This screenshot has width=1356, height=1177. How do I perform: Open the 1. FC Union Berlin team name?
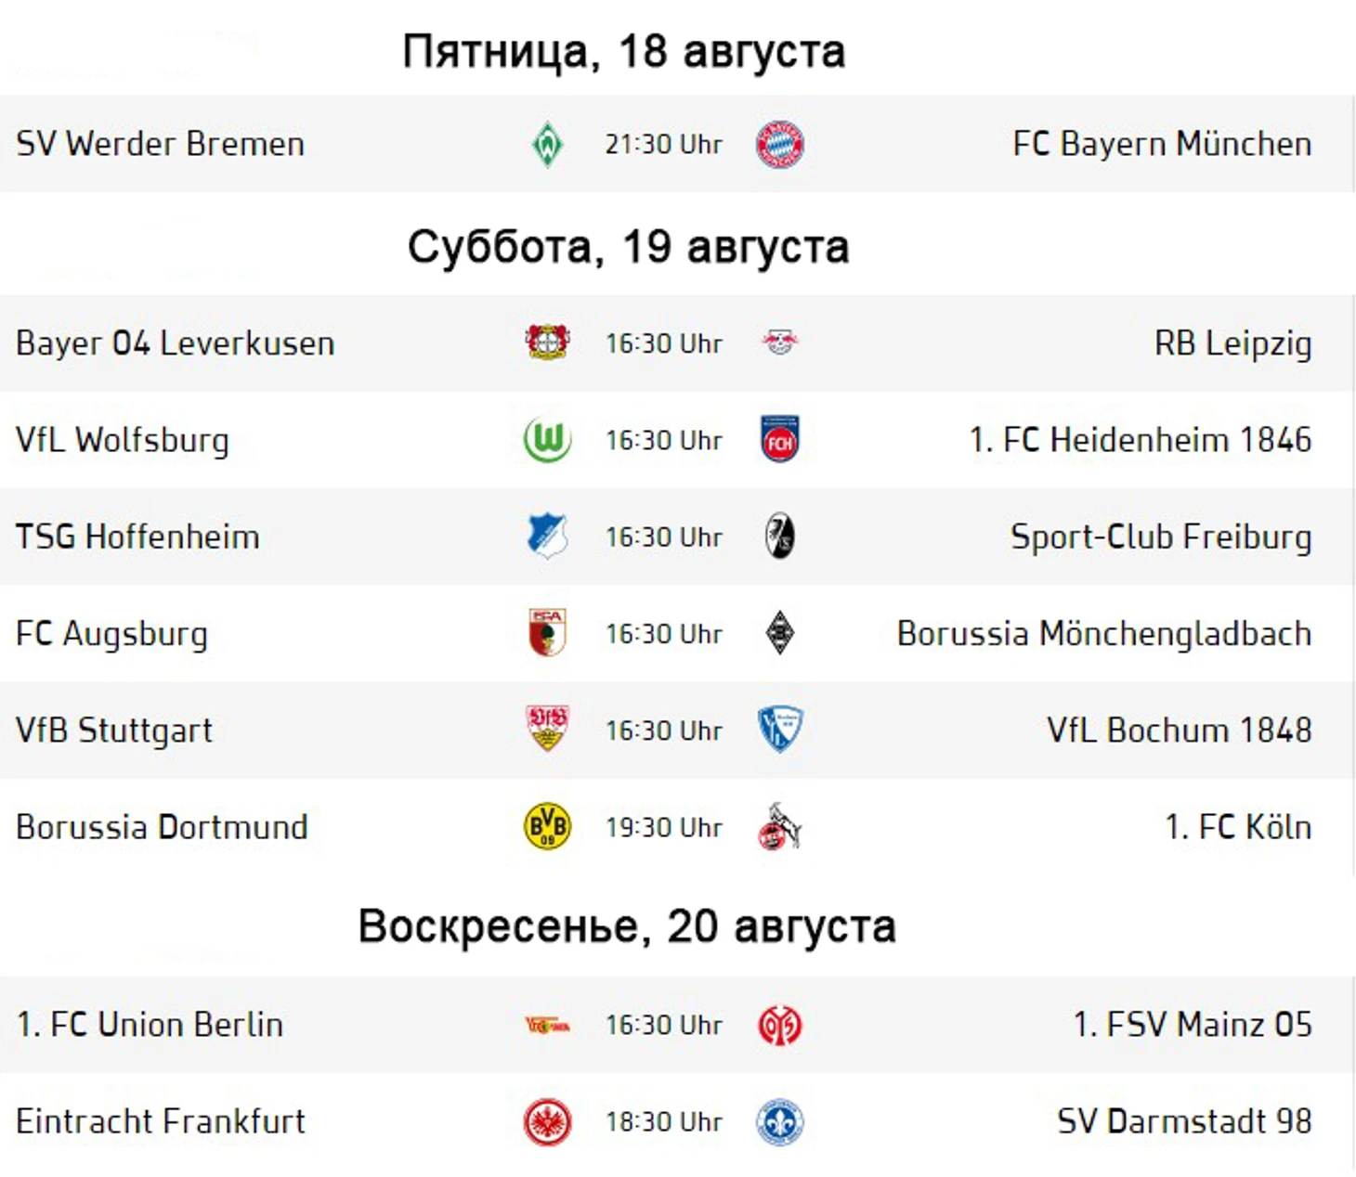(x=150, y=1025)
